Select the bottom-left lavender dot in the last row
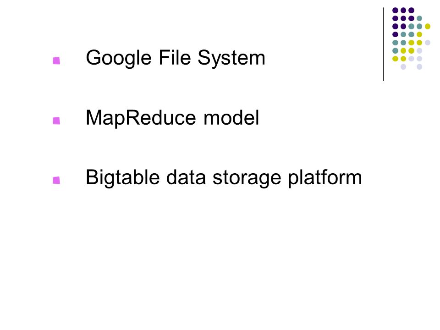Viewport: 440px width, 330px height. 403,67
